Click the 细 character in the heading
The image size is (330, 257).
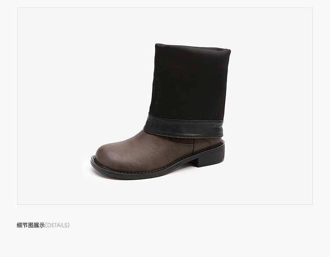tap(19, 225)
